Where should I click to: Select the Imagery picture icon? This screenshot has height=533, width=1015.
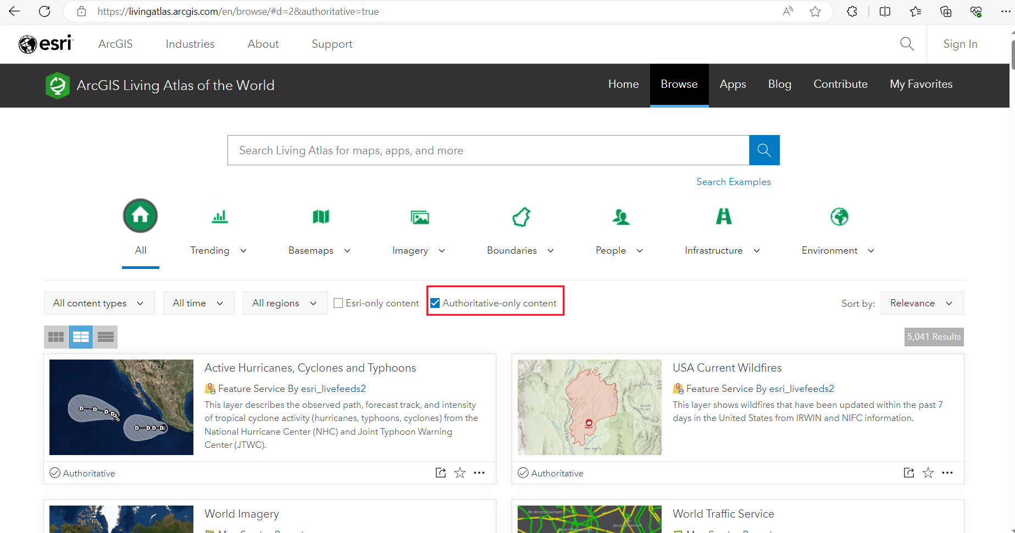tap(420, 217)
